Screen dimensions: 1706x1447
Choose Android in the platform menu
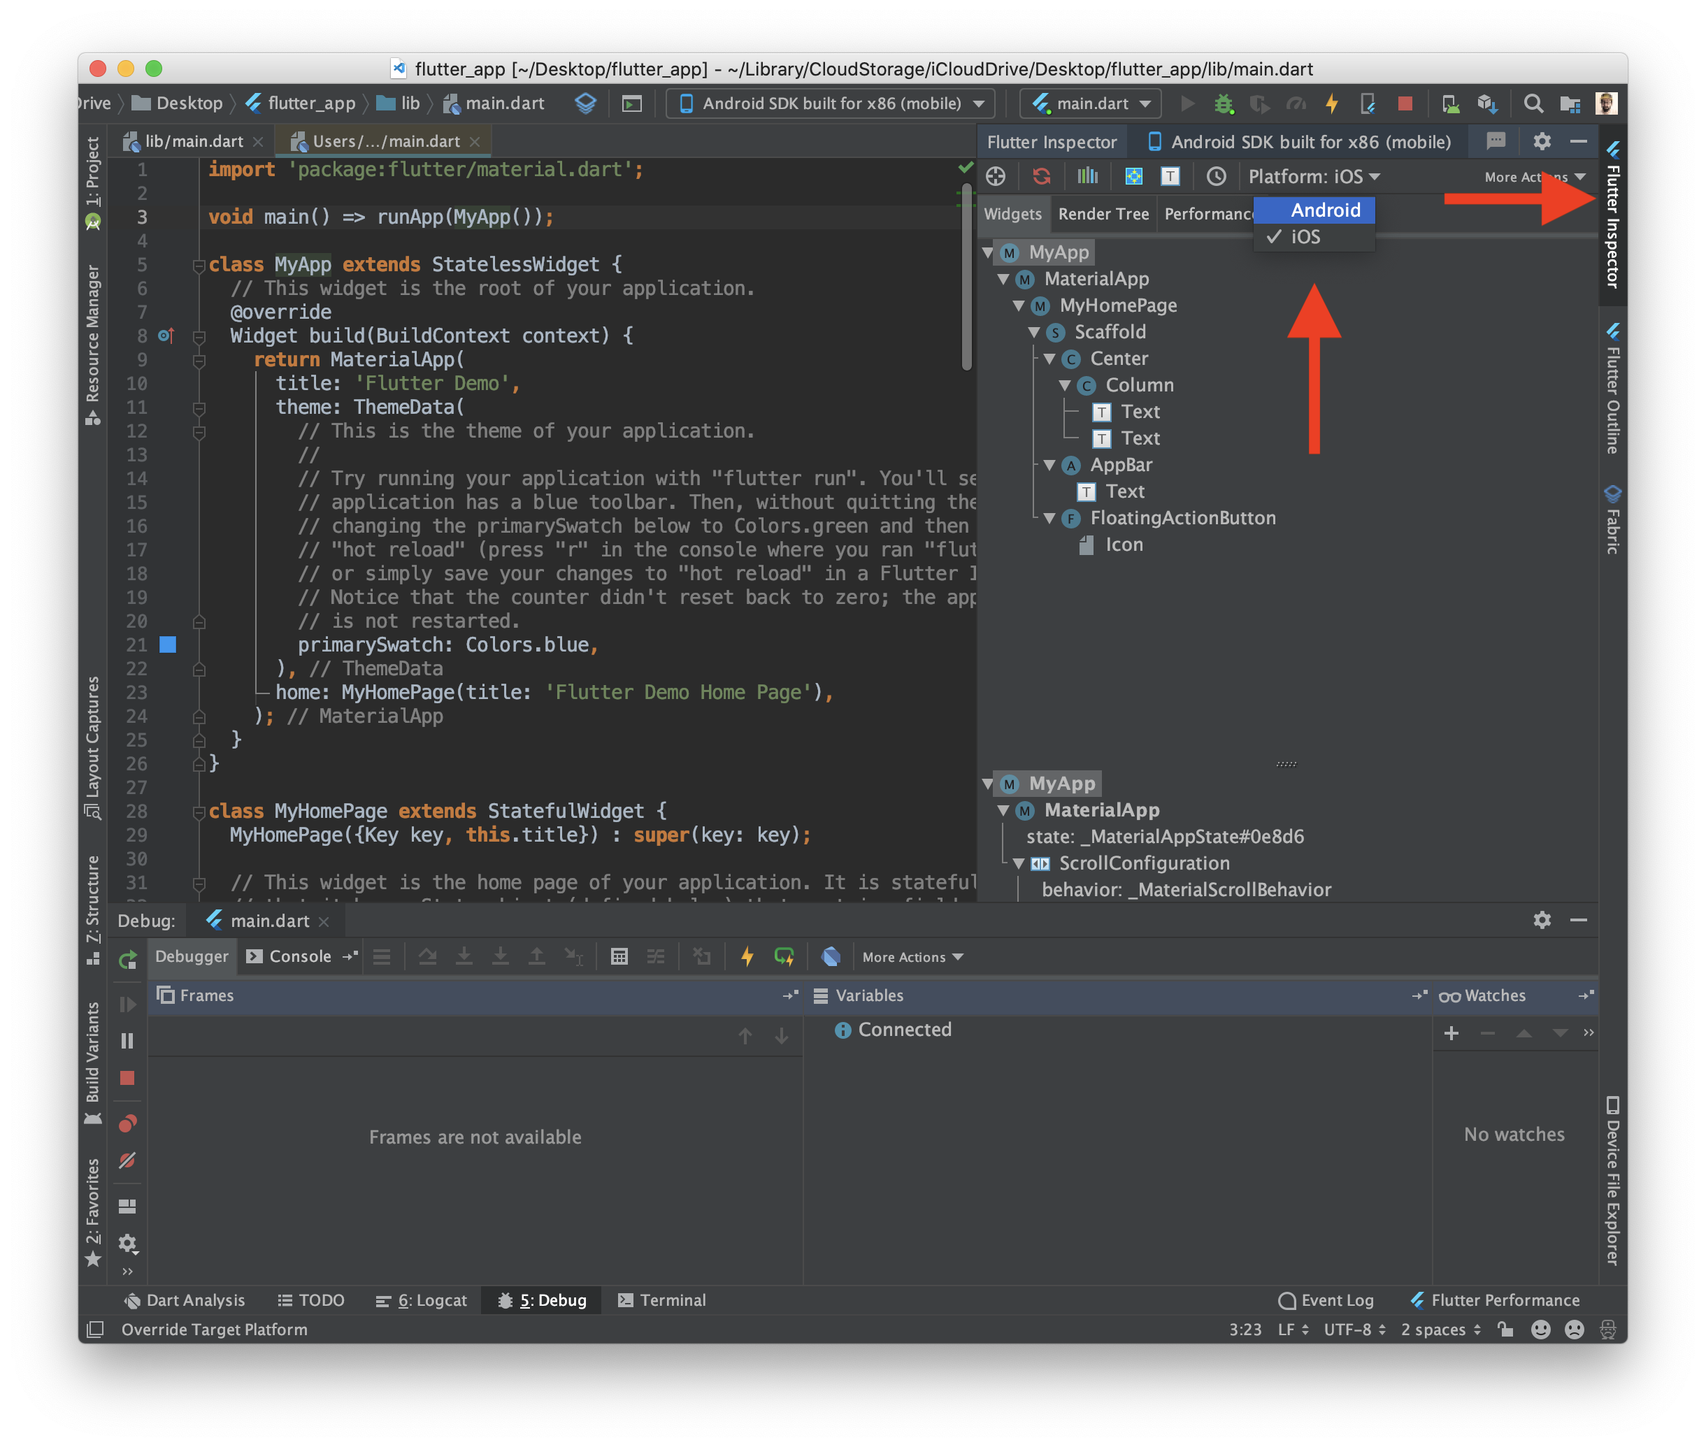pos(1314,210)
